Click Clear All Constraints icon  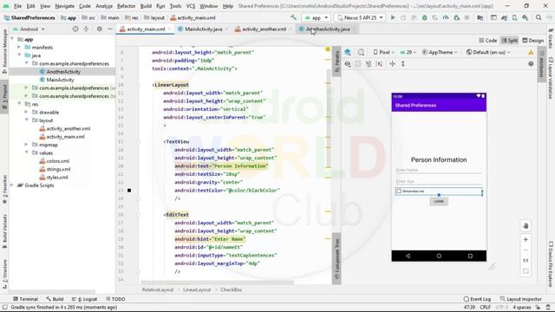(x=369, y=64)
